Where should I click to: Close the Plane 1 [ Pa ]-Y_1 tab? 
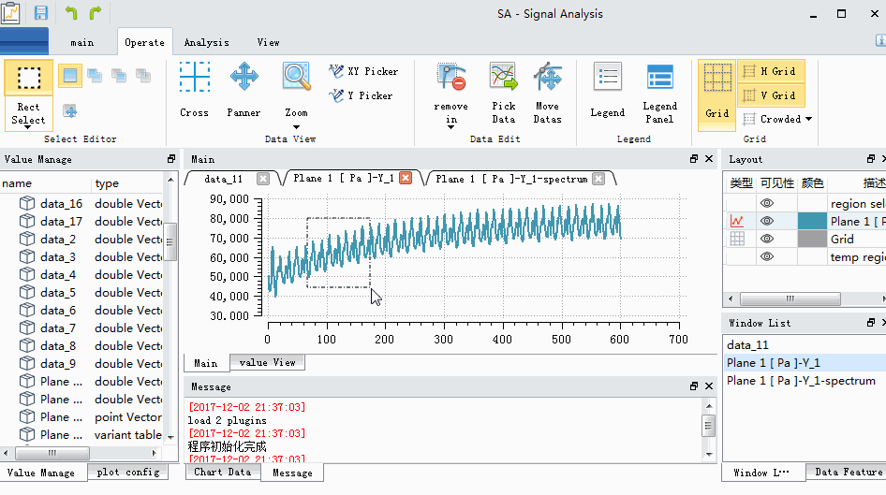406,179
